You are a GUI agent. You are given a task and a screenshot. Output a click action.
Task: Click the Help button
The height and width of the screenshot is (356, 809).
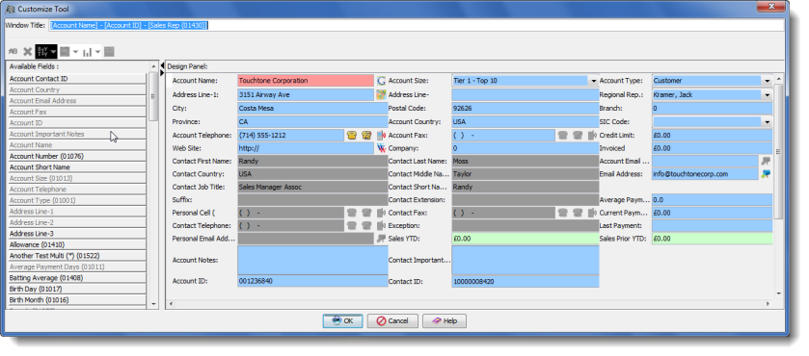pos(445,321)
